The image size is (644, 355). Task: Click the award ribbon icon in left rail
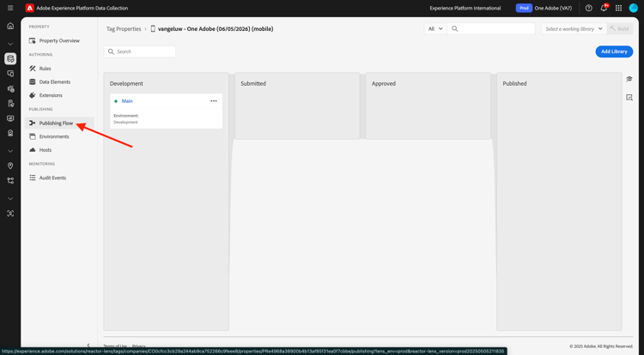[10, 133]
